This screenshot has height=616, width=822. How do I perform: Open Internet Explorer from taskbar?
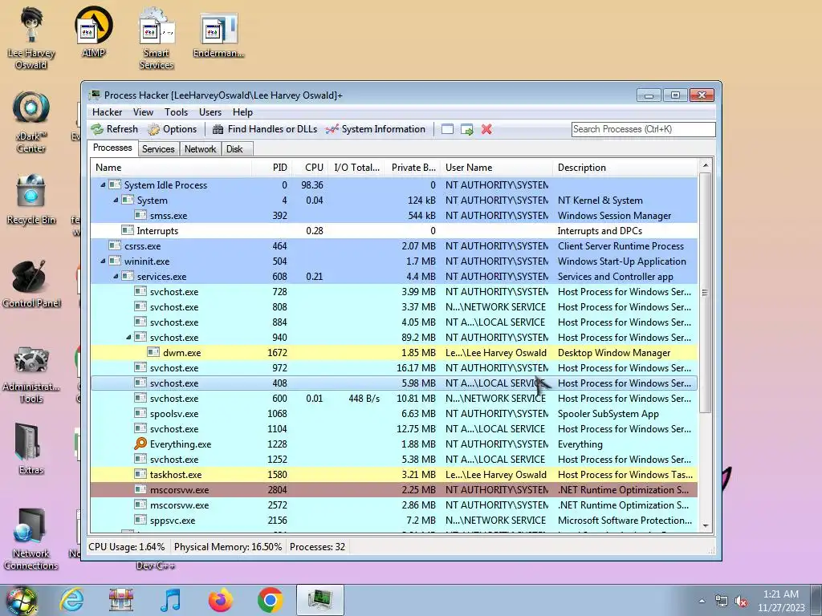pos(71,600)
